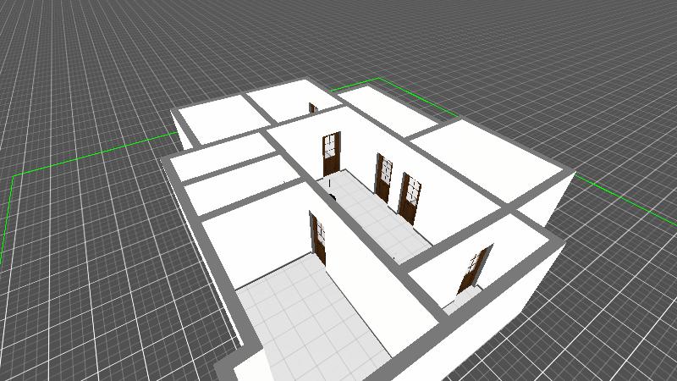Select the door at the corridor's far end
This screenshot has width=677, height=381.
pyautogui.click(x=331, y=153)
